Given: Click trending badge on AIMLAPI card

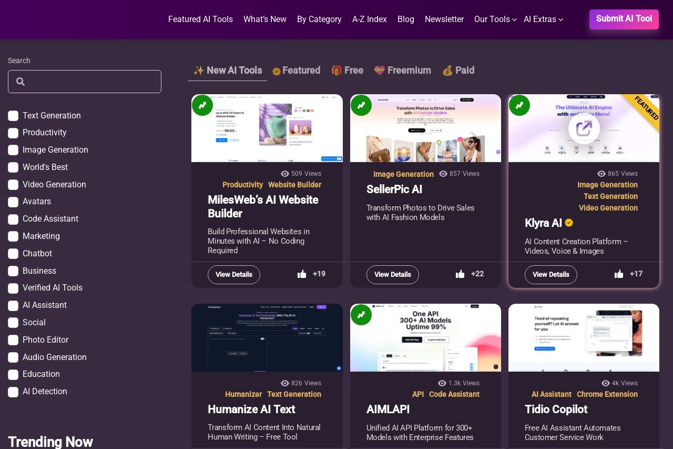Looking at the screenshot, I should [361, 315].
